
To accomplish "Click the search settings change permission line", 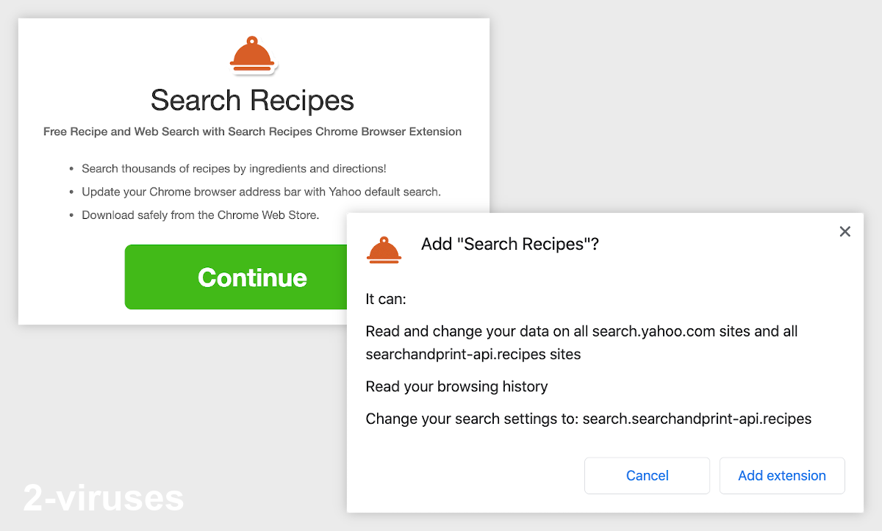I will [588, 419].
